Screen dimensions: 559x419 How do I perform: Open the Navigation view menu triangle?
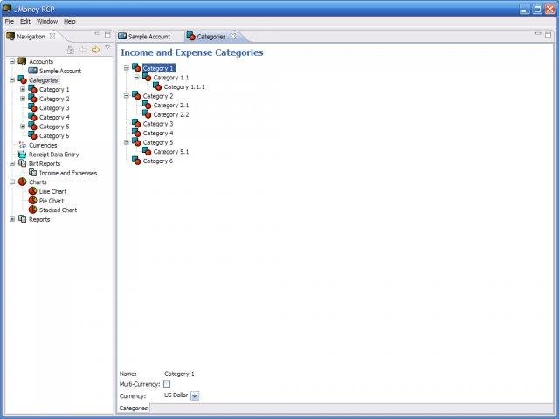[x=107, y=47]
